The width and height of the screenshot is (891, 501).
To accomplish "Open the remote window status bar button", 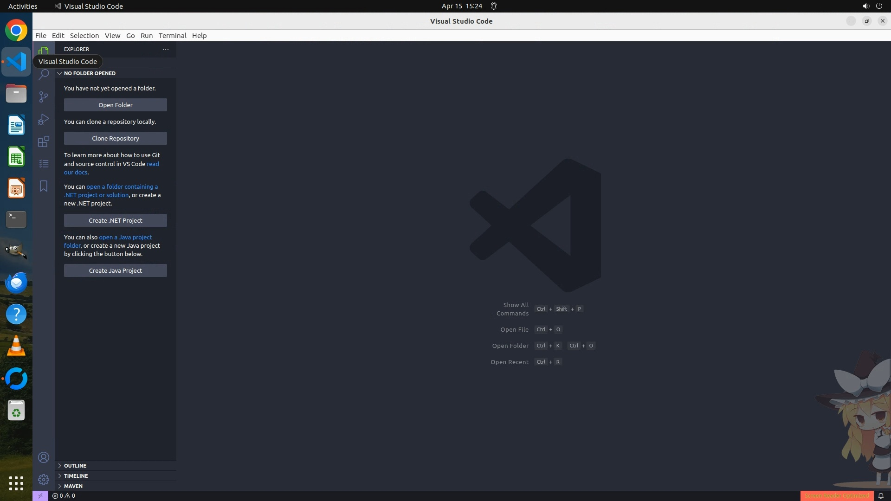I will pos(40,495).
